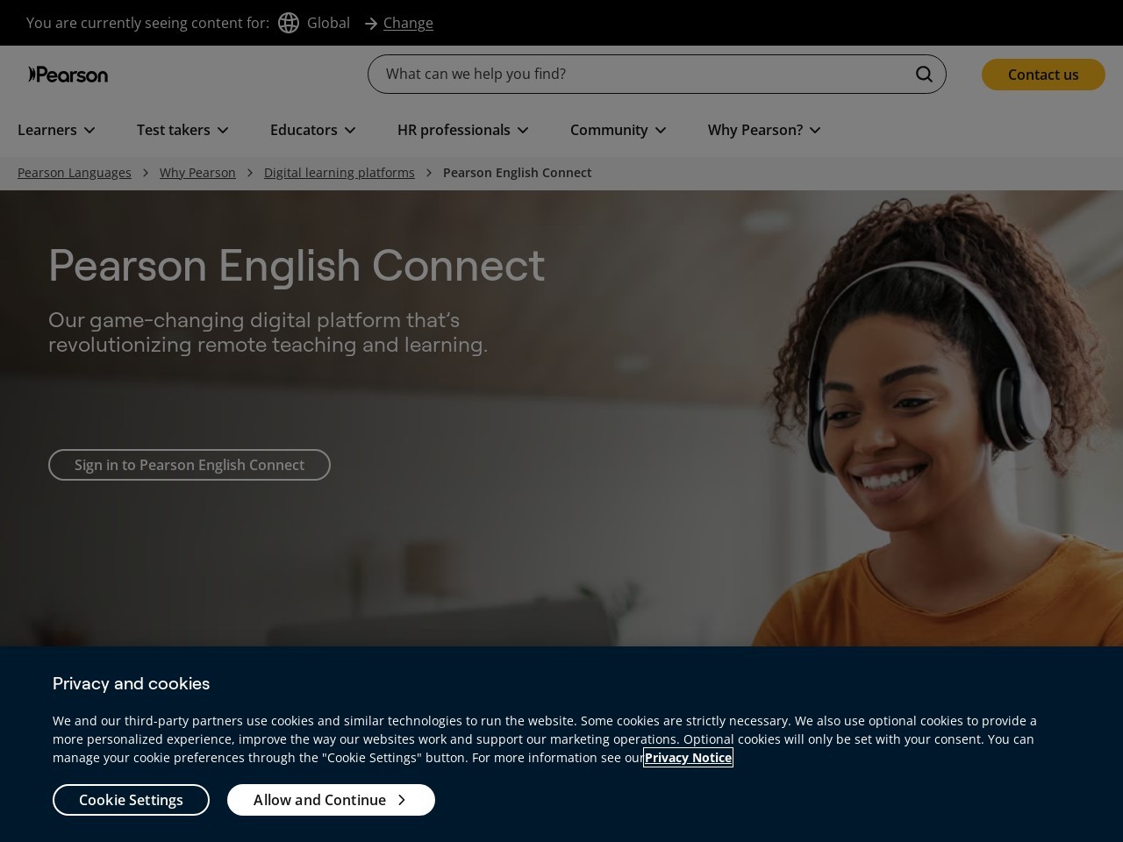Click breadcrumb chevron after Pearson Languages
Viewport: 1123px width, 842px height.
coord(146,173)
